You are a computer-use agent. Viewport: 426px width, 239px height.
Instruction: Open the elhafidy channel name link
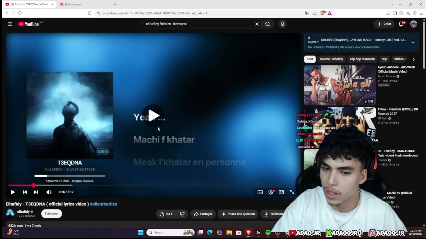point(23,211)
